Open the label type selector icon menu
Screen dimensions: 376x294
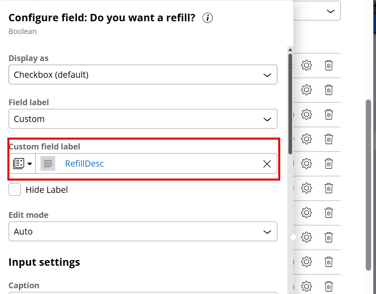[23, 163]
